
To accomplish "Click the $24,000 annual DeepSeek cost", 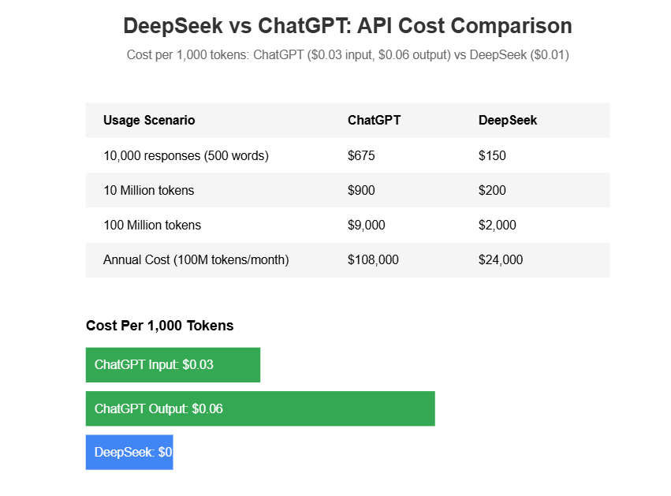I will (x=501, y=259).
